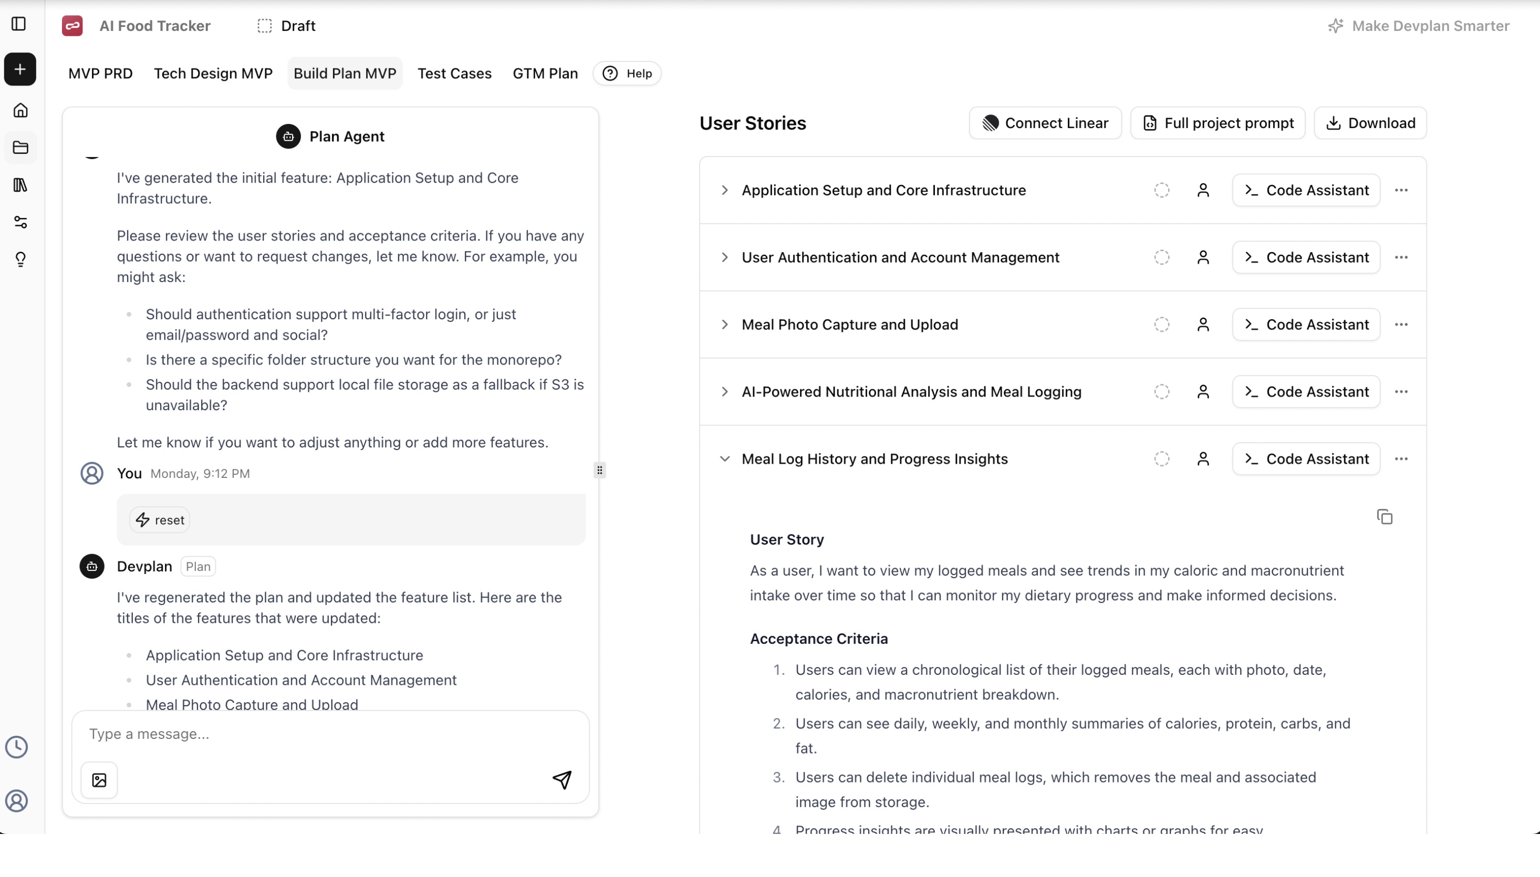Screen dimensions: 1540x877
Task: Open more options for Application Setup story
Action: [1401, 190]
